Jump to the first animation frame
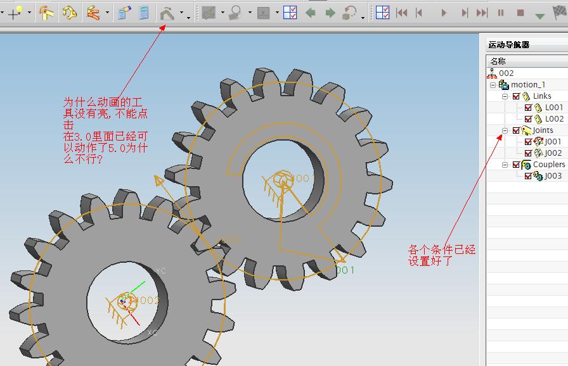 click(402, 13)
